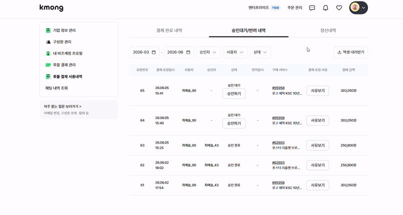Switch to 정산내역 tab

[328, 30]
